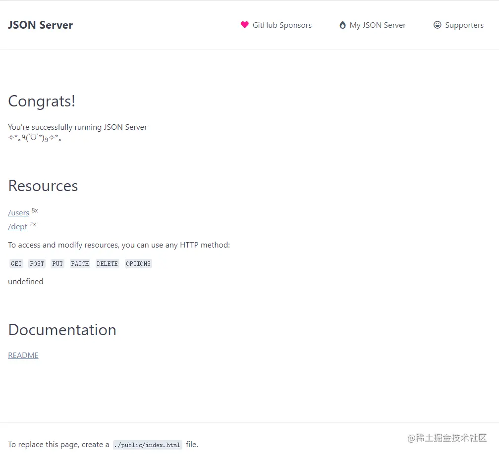Open the My JSON Server link

click(378, 25)
